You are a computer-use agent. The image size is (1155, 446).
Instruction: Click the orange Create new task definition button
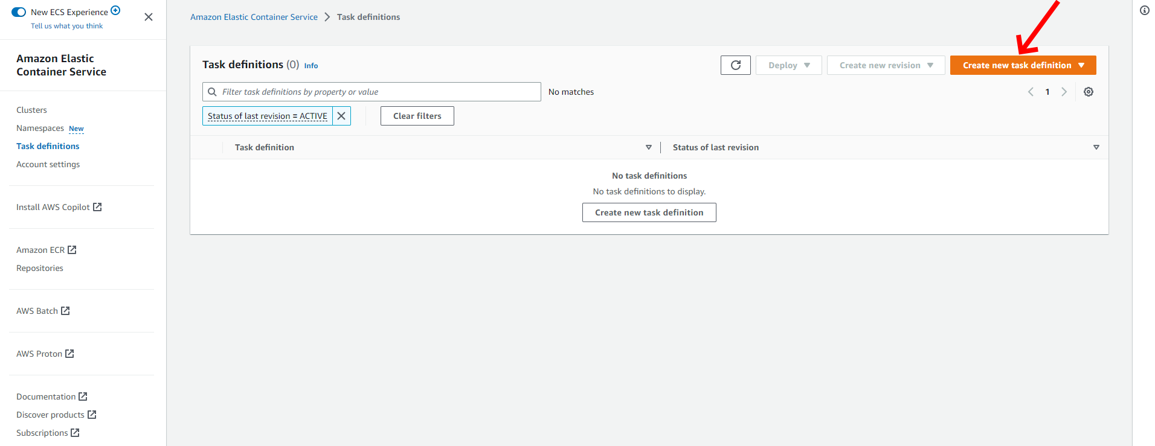point(1023,65)
